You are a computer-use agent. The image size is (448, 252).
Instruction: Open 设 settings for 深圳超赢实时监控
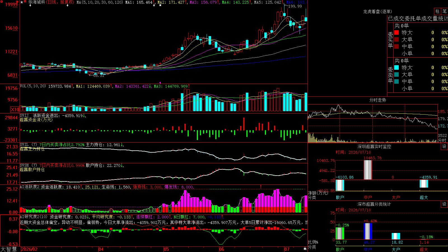tap(444, 146)
